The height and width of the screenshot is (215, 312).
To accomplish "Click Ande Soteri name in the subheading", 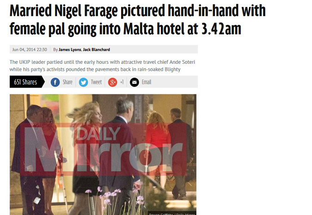I will (x=182, y=62).
